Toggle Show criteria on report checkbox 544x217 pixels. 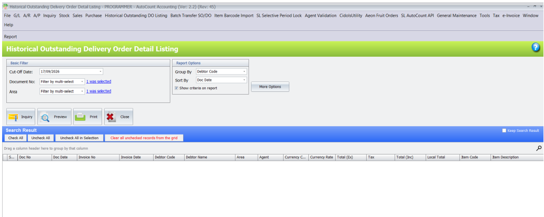176,88
